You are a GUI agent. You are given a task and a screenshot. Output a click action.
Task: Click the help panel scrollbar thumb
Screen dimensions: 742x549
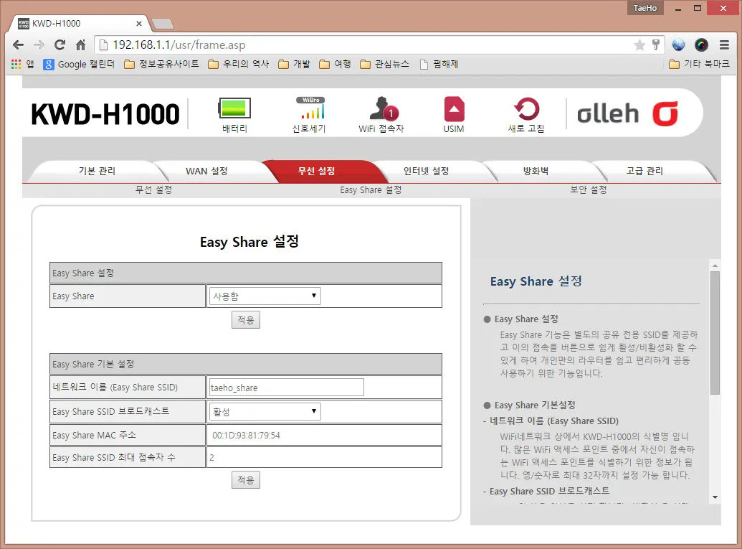[715, 332]
